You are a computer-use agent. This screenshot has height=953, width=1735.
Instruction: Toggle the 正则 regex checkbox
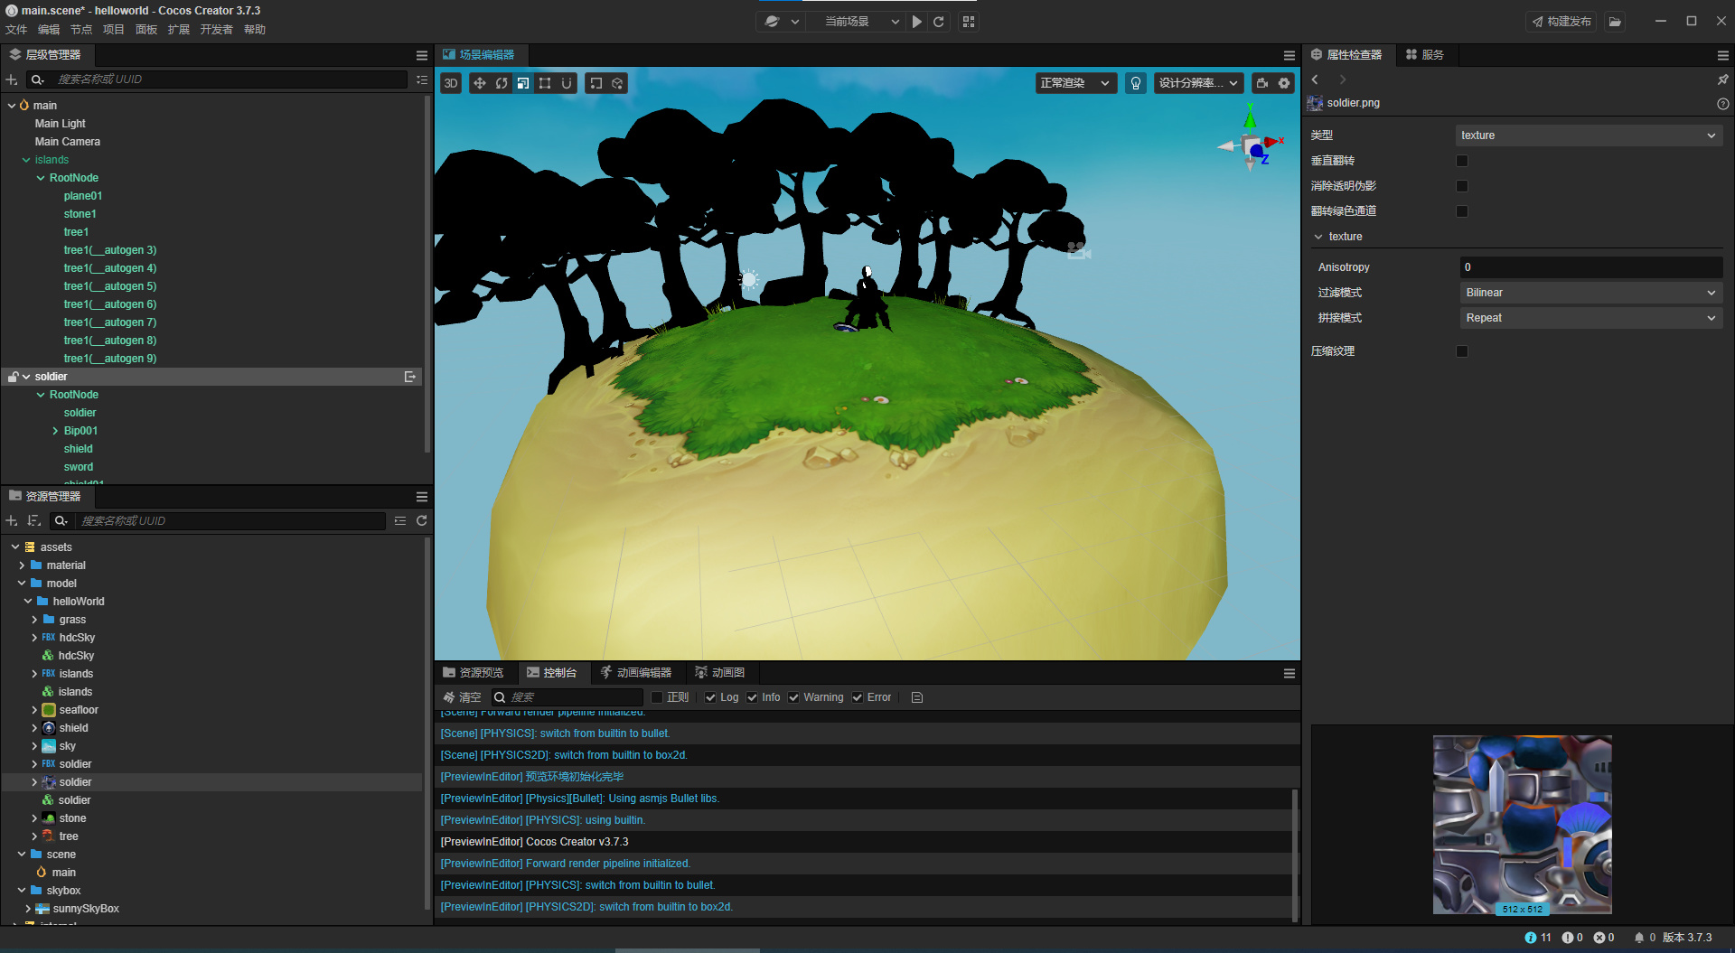[x=657, y=697]
